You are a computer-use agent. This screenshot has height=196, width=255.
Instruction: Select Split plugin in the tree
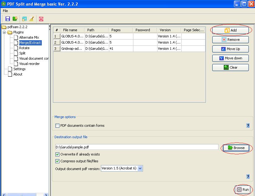(x=22, y=53)
